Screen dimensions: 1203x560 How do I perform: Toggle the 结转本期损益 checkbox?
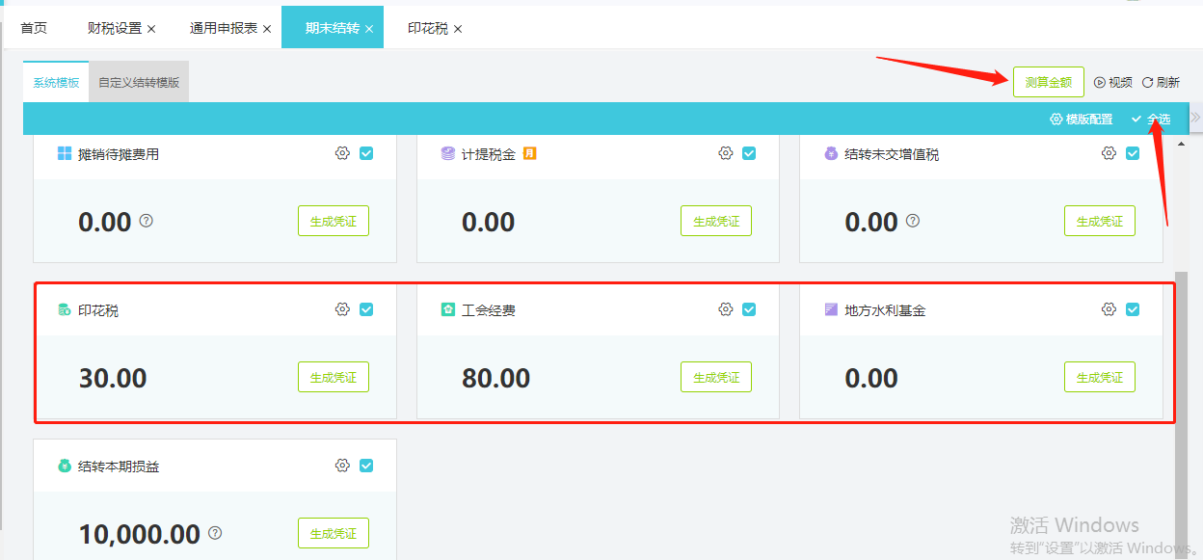[x=366, y=466]
